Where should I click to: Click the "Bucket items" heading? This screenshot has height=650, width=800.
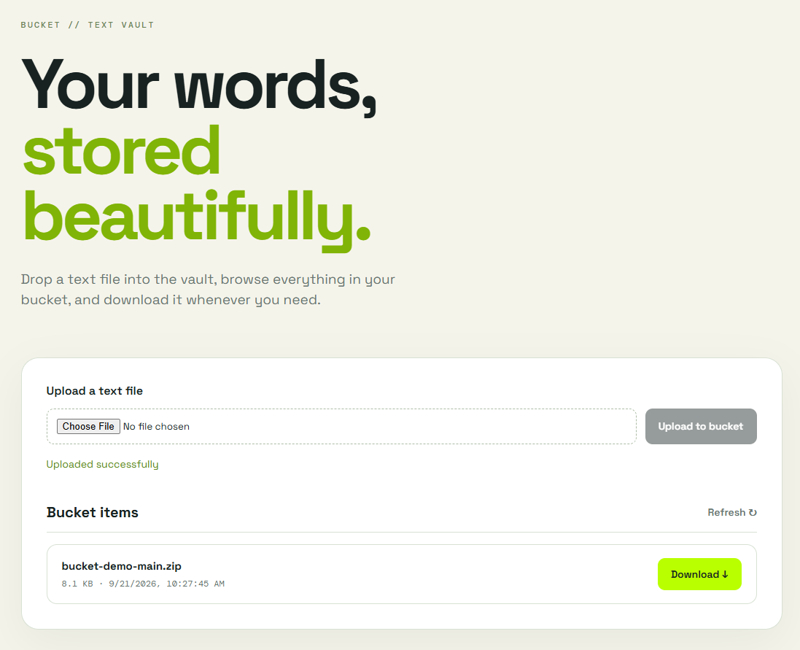click(x=93, y=512)
